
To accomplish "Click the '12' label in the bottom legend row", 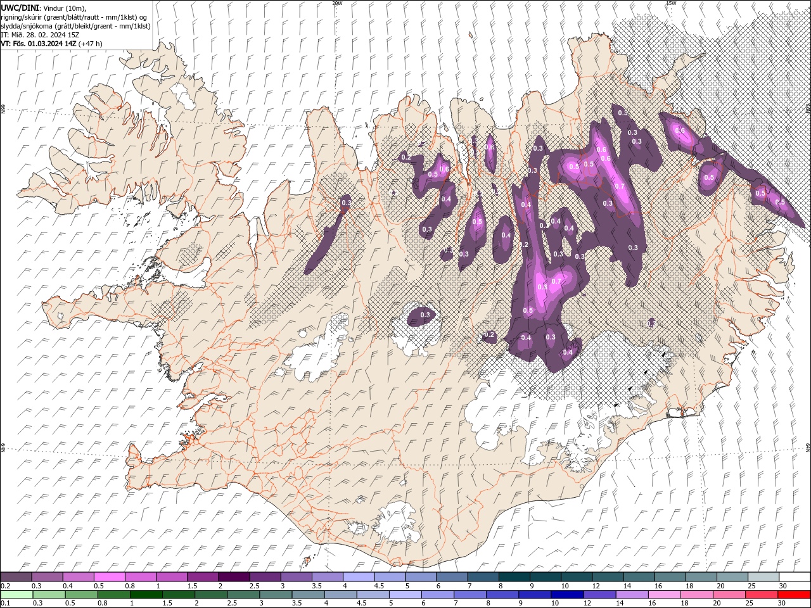I will click(x=587, y=604).
